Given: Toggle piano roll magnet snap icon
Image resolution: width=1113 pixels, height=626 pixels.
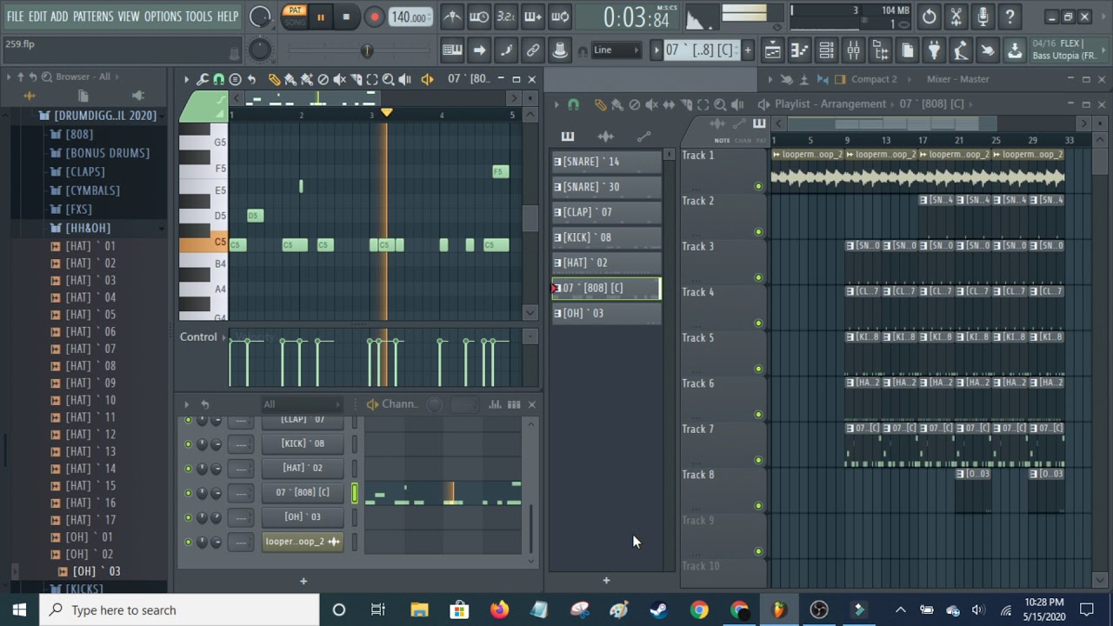Looking at the screenshot, I should [x=218, y=79].
